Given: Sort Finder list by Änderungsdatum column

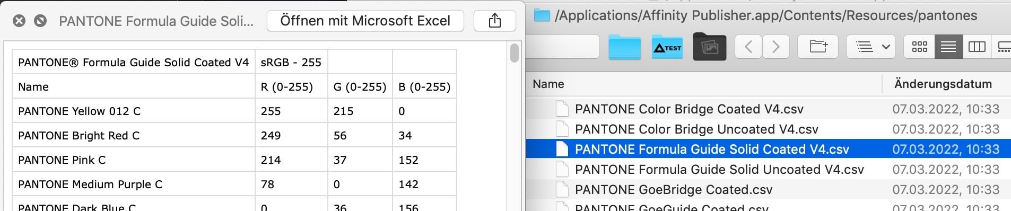Looking at the screenshot, I should [943, 84].
